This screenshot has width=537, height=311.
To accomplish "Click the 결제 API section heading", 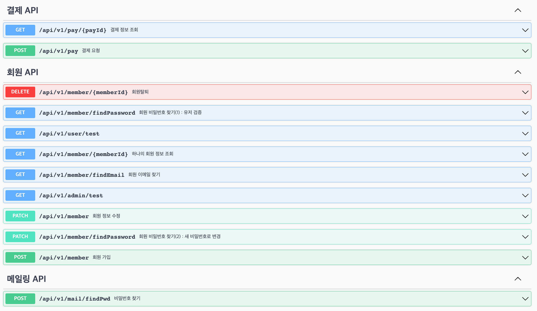I will 23,10.
